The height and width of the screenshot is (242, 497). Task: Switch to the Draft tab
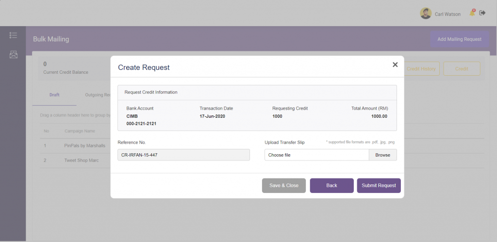pyautogui.click(x=54, y=95)
